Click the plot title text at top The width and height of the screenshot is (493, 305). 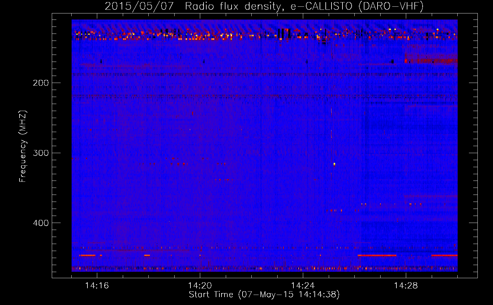(x=264, y=6)
